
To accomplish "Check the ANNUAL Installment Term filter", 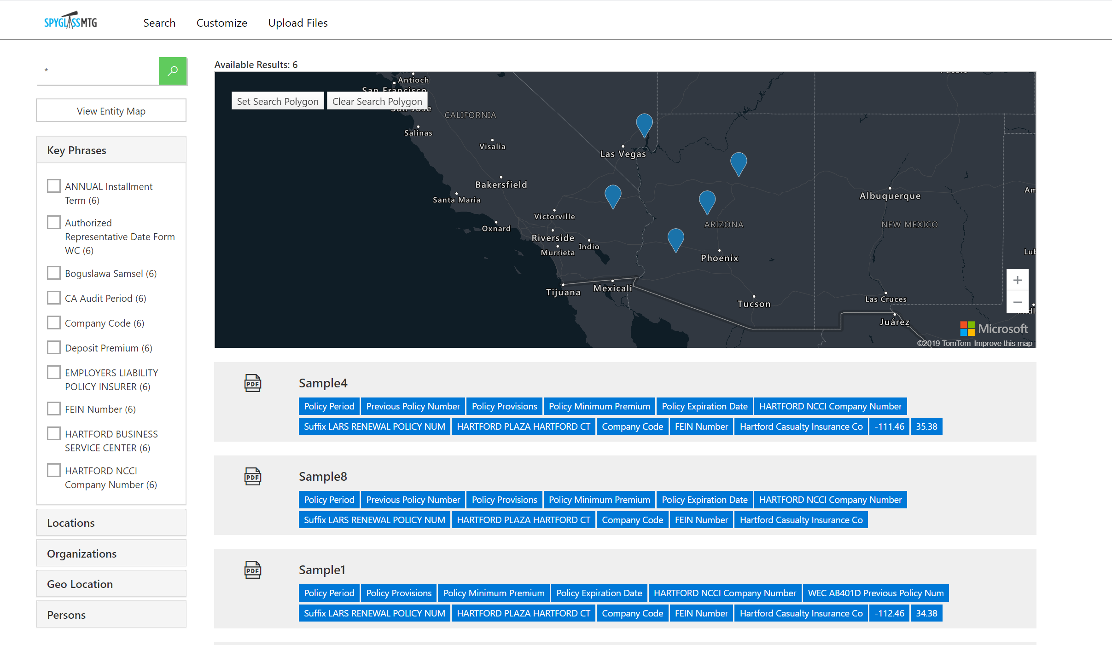I will pyautogui.click(x=53, y=185).
